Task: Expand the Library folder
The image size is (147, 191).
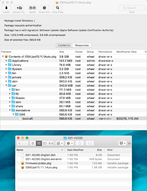Action: 6,65
